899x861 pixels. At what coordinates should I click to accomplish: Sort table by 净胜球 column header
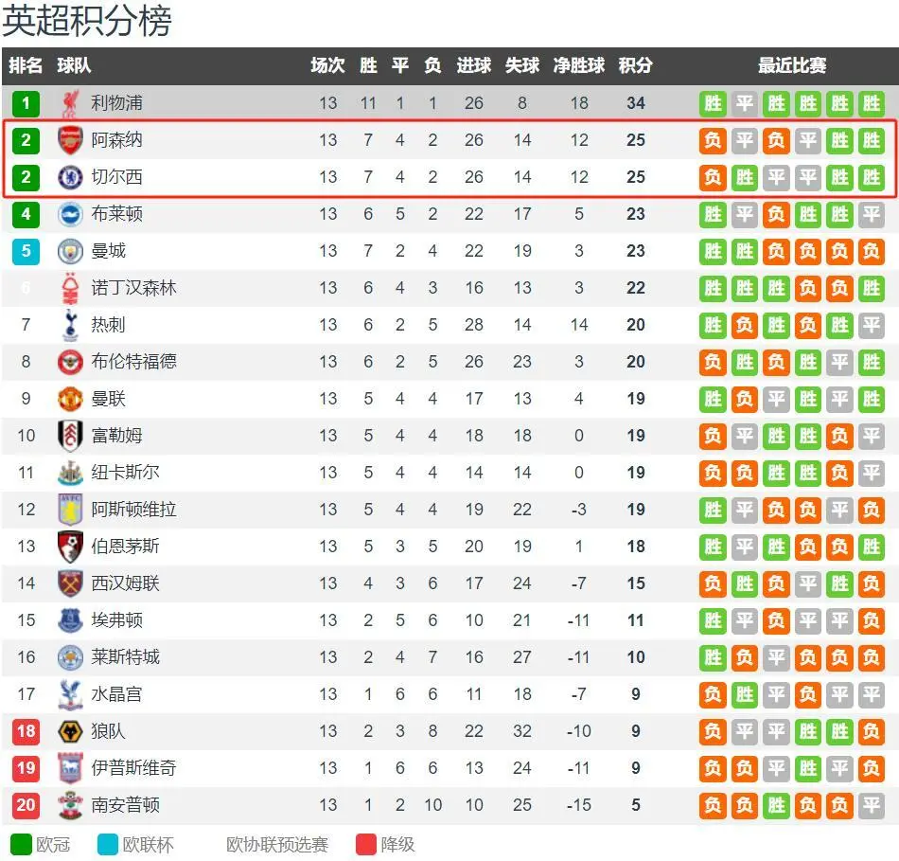[578, 65]
